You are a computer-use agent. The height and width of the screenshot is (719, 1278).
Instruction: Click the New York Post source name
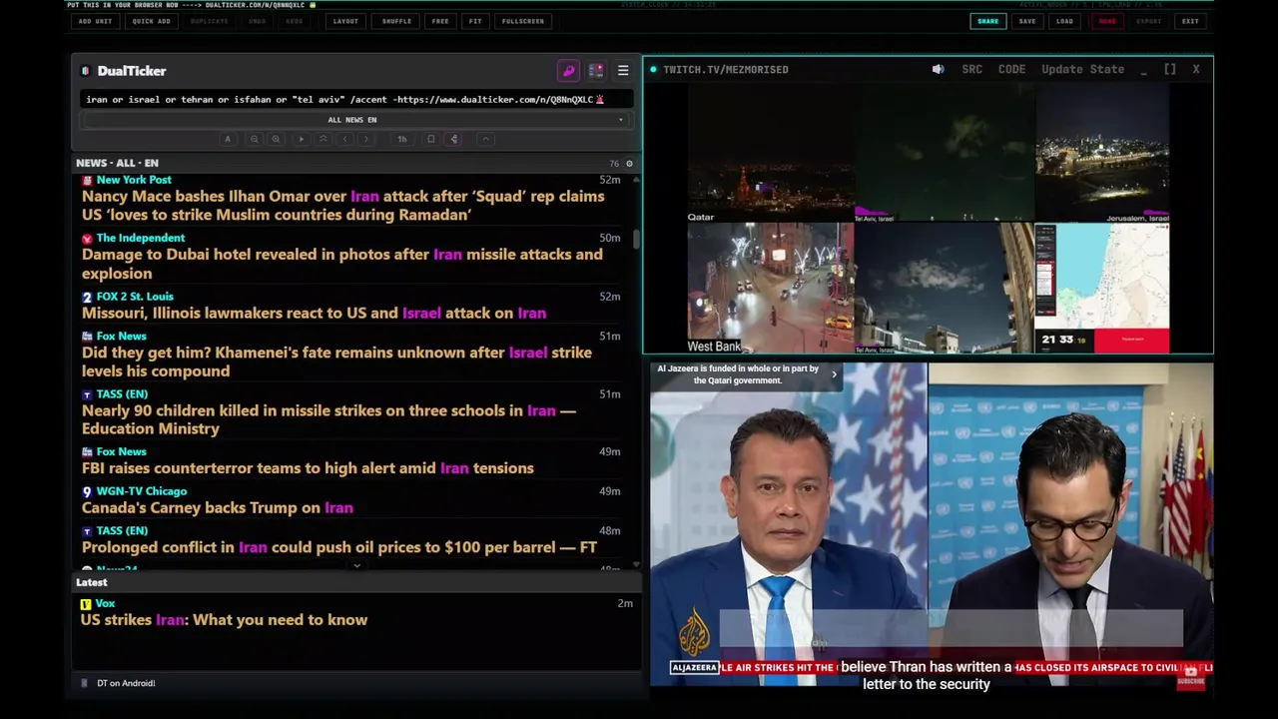coord(134,180)
